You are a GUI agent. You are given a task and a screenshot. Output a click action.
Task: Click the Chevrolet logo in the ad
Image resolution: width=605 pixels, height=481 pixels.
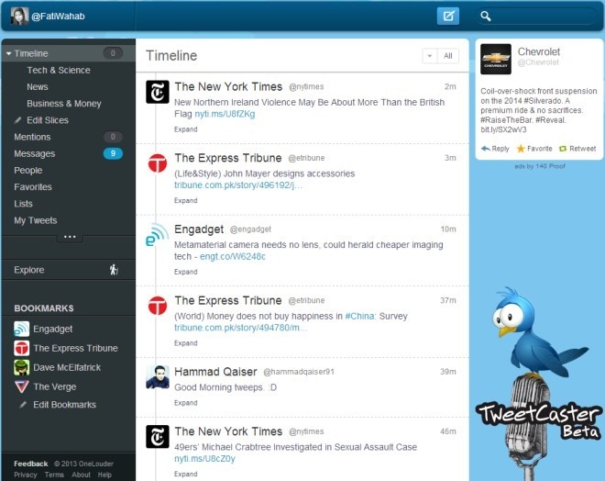496,59
